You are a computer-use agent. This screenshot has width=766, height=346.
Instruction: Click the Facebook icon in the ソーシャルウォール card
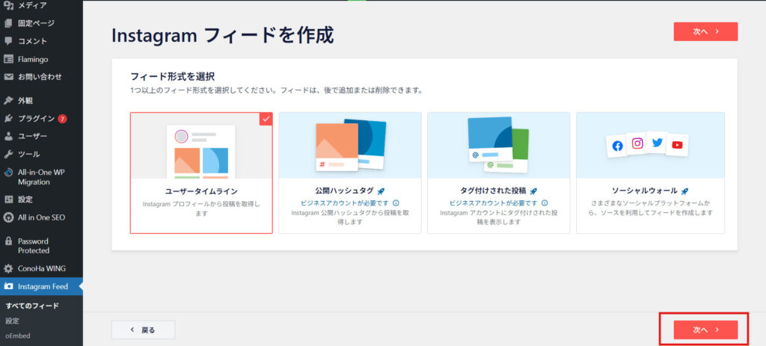point(617,146)
